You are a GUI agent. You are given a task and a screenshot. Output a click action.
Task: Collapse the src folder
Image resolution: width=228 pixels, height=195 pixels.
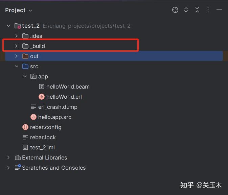tap(16, 66)
